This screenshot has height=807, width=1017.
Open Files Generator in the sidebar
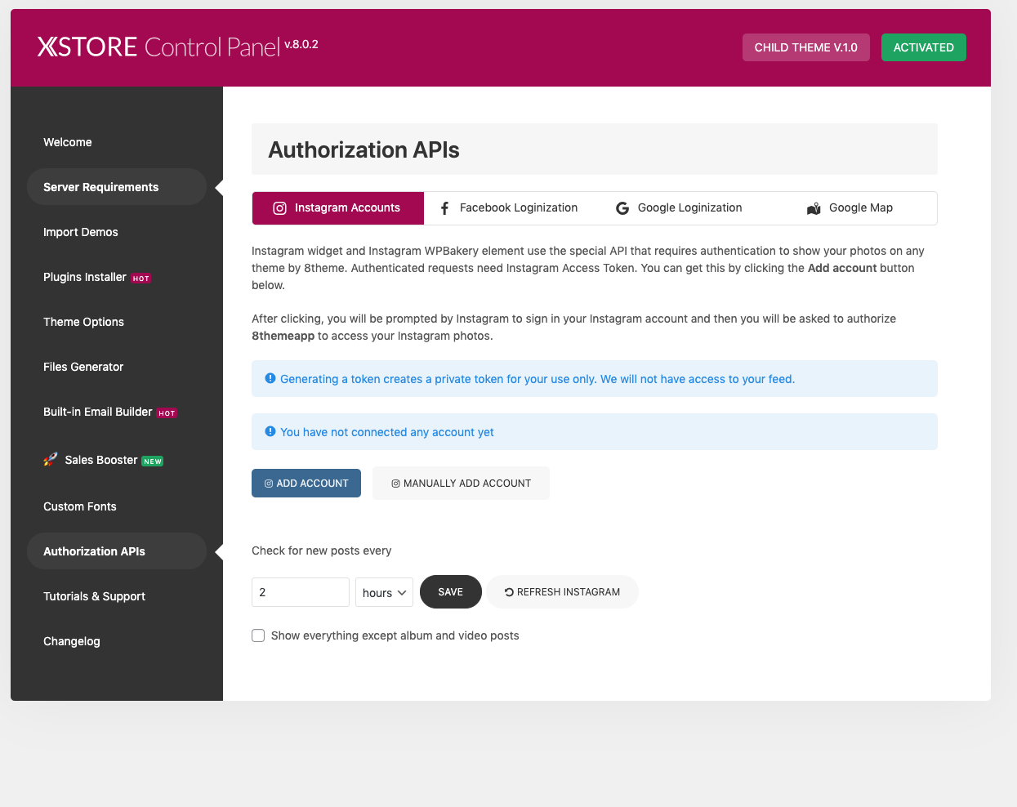pyautogui.click(x=83, y=367)
